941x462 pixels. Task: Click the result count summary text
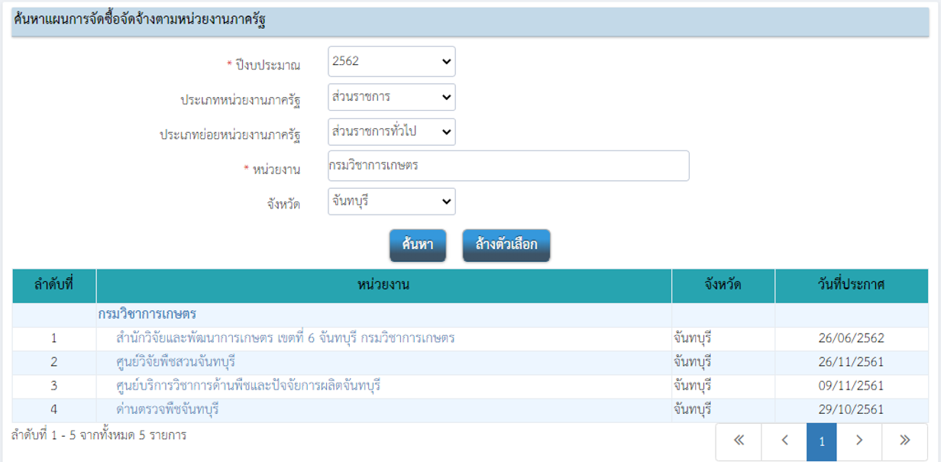coord(99,435)
